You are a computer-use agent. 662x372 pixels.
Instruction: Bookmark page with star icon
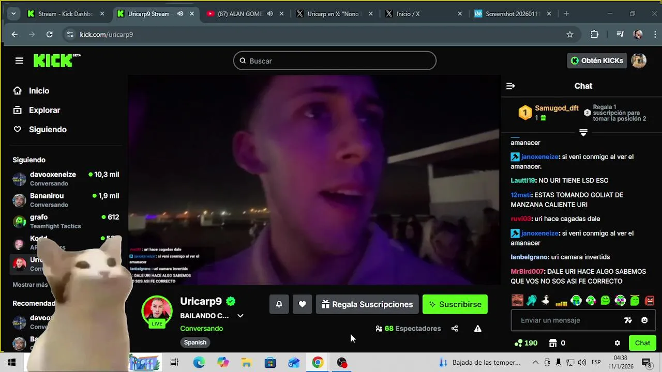[570, 35]
